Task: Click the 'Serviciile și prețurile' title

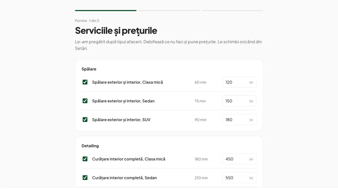Action: click(x=116, y=30)
